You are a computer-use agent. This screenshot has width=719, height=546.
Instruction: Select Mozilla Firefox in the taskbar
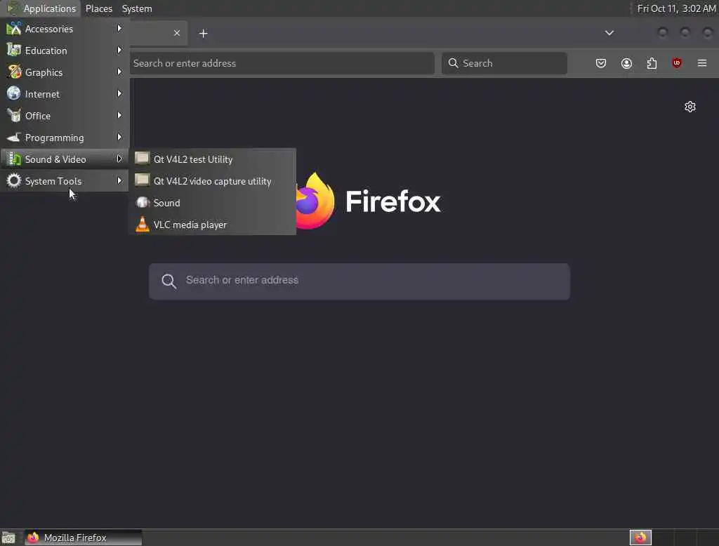[x=83, y=538]
